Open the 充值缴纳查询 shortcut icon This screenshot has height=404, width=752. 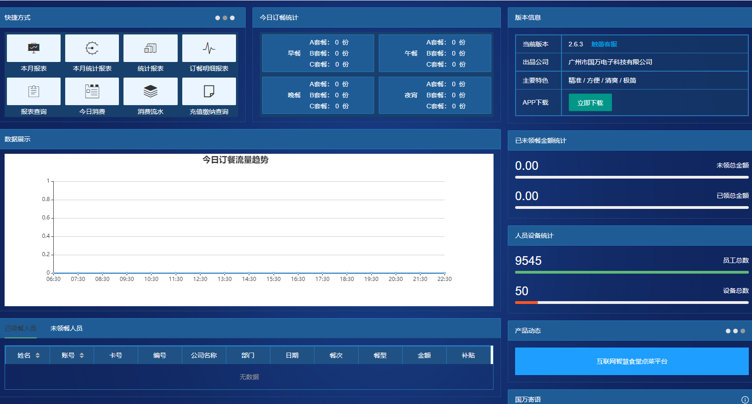click(x=209, y=91)
